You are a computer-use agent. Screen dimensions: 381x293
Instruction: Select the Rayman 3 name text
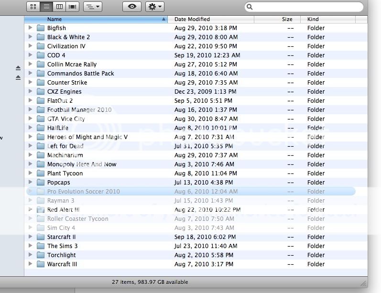61,200
